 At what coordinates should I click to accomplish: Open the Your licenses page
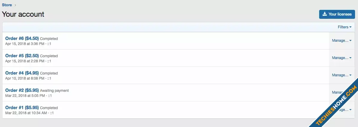pyautogui.click(x=337, y=14)
